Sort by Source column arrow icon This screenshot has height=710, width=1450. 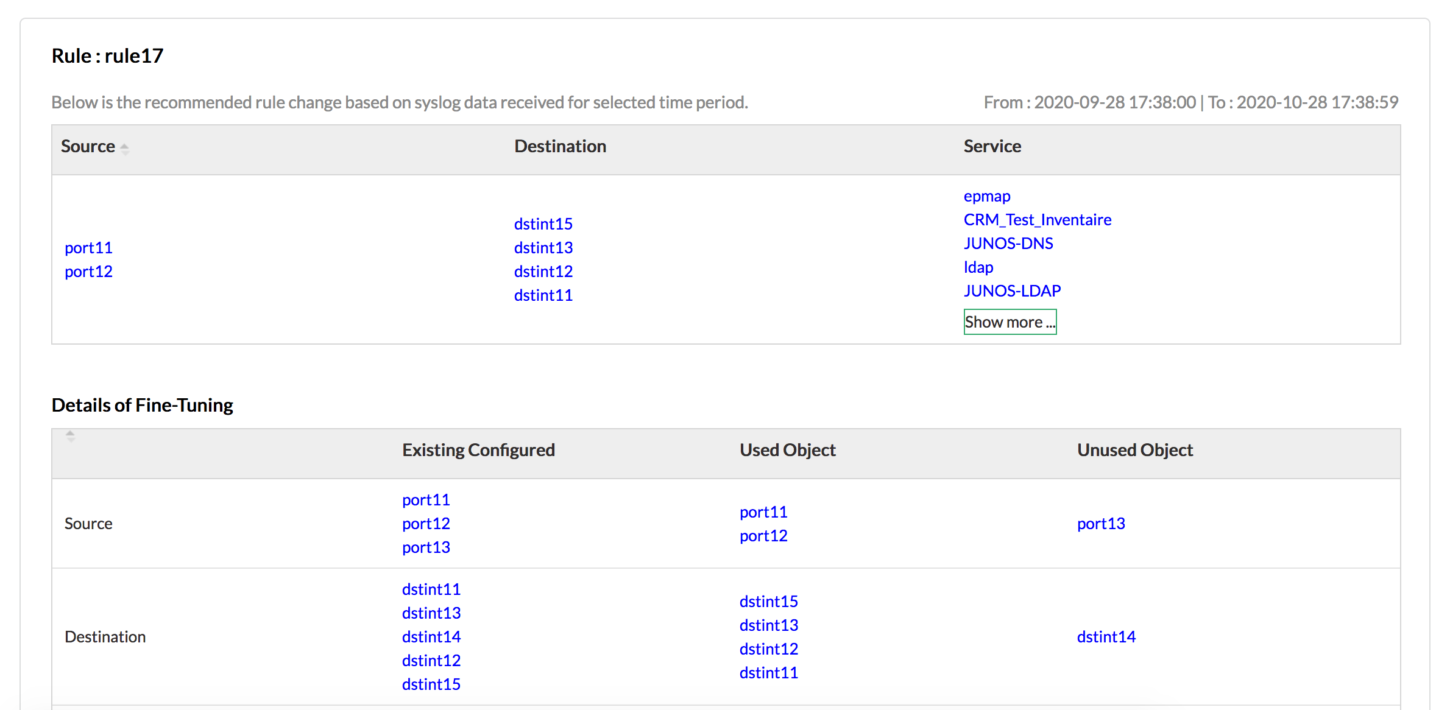tap(124, 148)
